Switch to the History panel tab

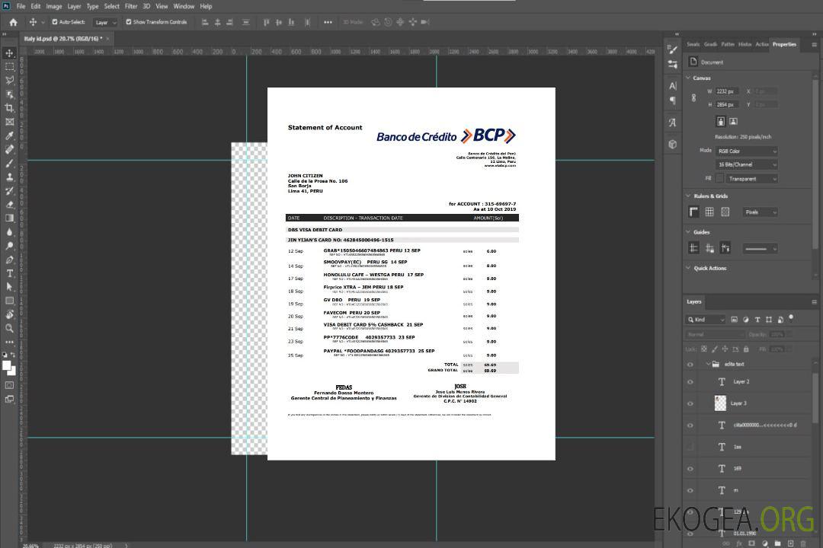(x=745, y=44)
